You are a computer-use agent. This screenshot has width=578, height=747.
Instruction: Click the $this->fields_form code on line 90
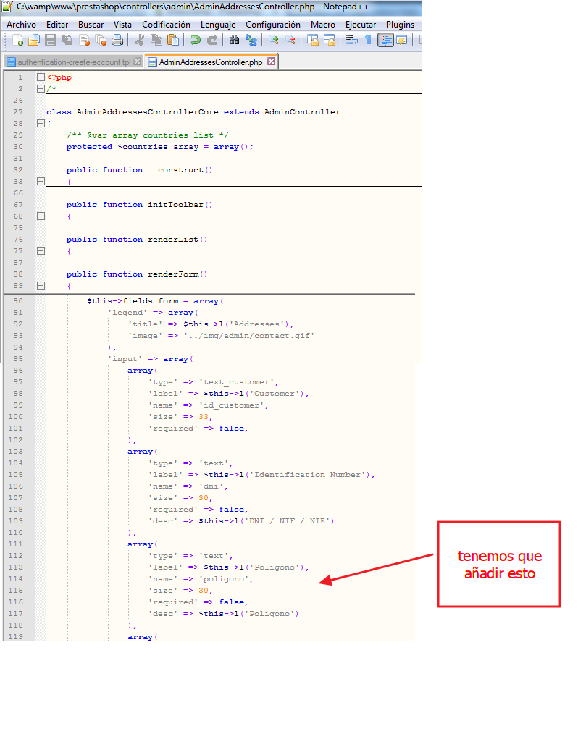click(133, 301)
